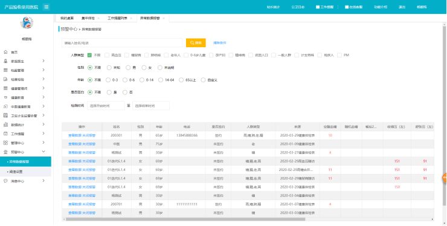
Task: Open 站长统计 in the top header
Action: (273, 7)
